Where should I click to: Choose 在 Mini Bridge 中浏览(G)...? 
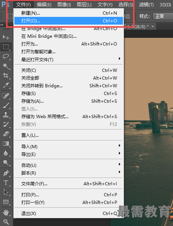[68, 36]
